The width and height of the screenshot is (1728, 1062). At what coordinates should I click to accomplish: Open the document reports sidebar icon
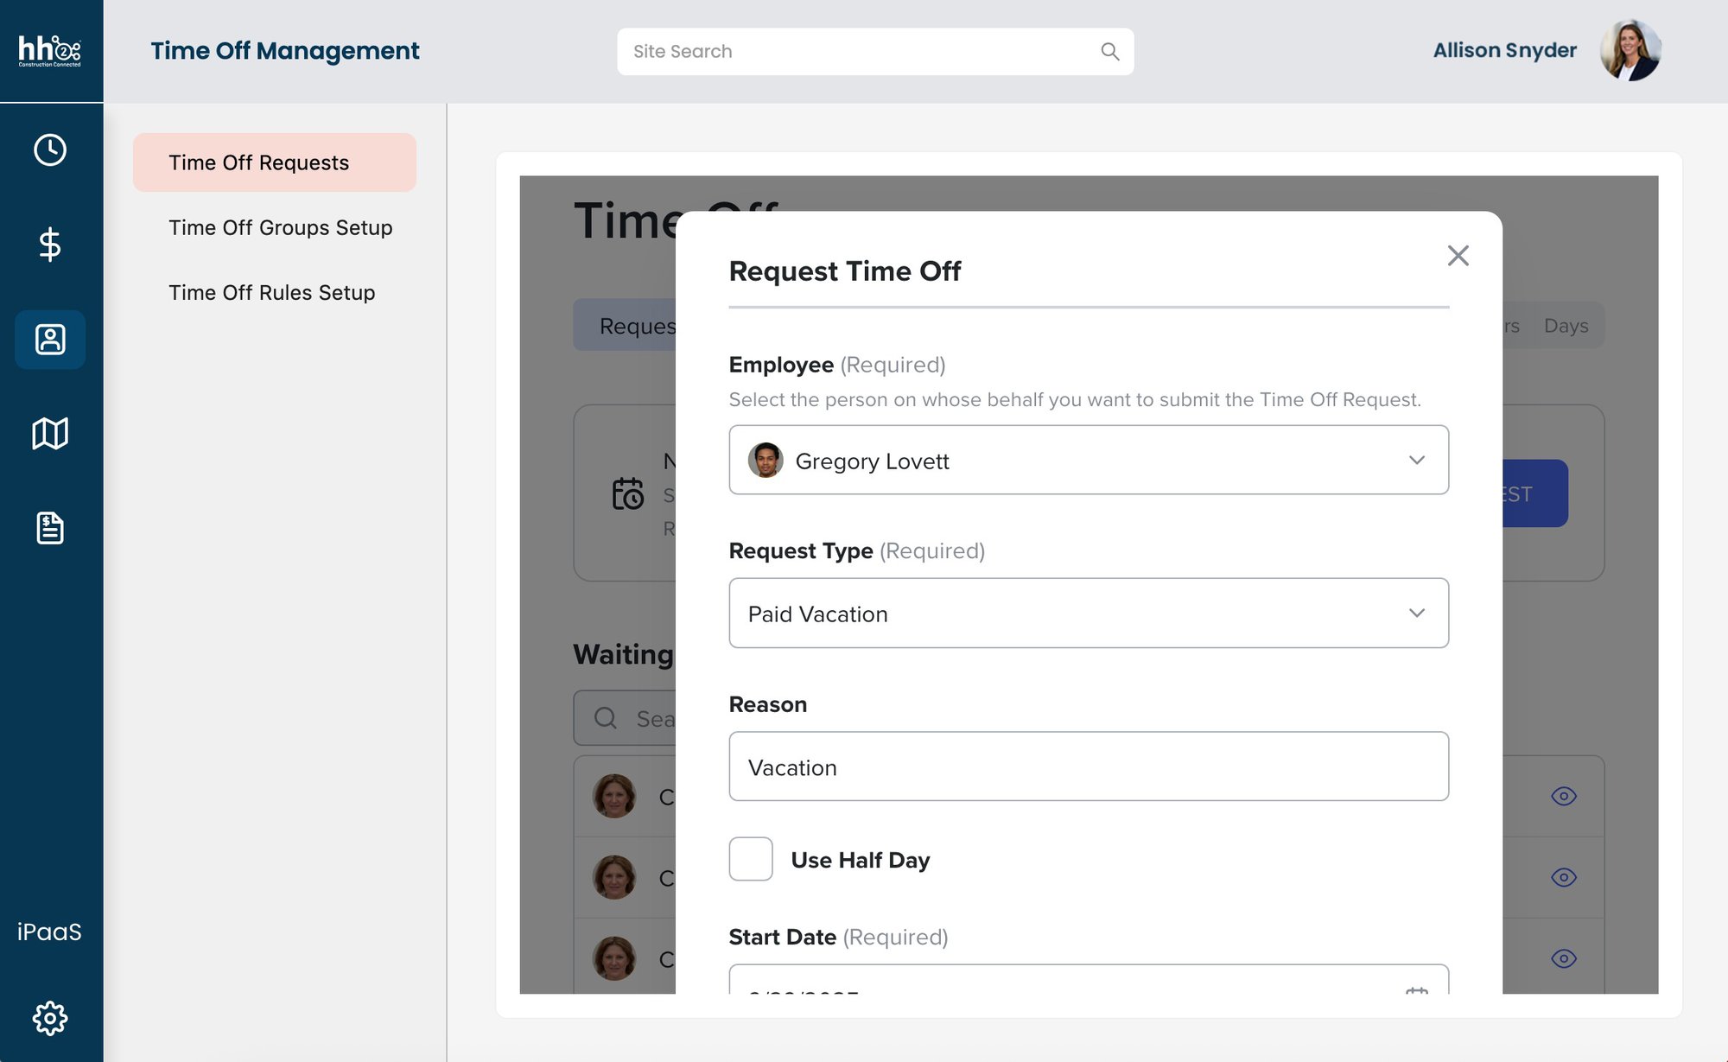tap(50, 528)
